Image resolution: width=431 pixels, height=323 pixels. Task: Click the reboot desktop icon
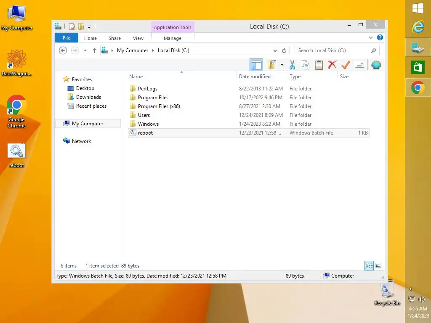(16, 156)
